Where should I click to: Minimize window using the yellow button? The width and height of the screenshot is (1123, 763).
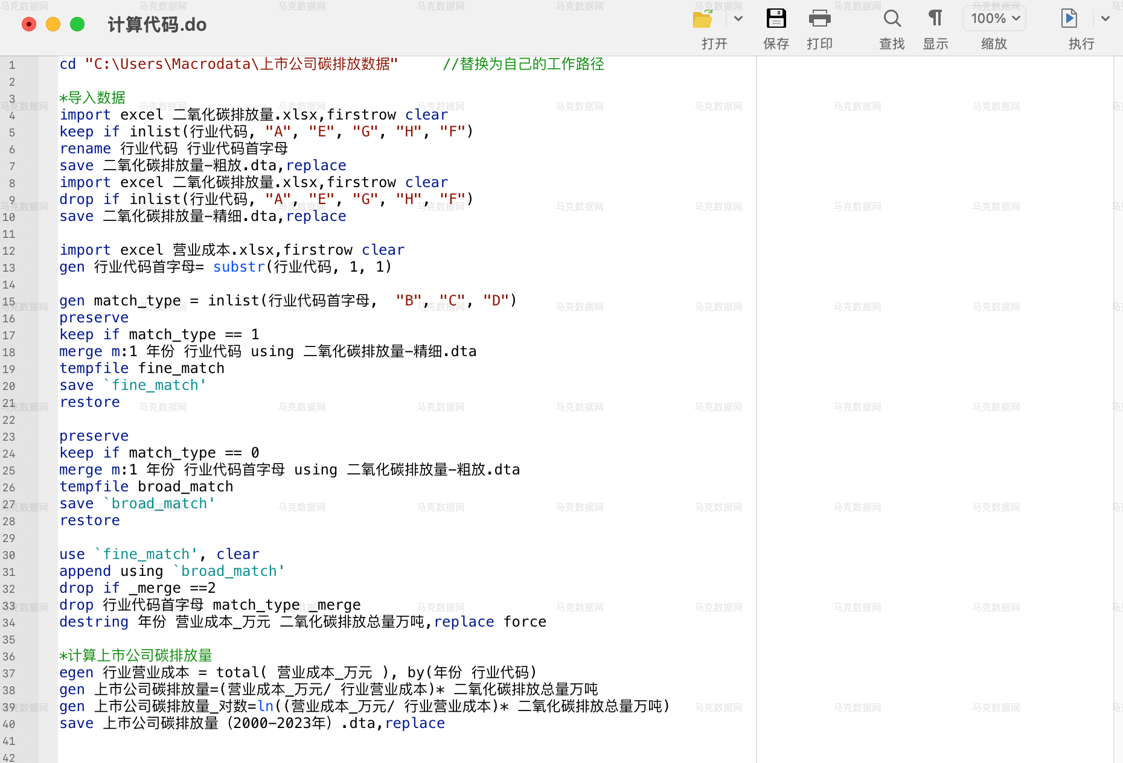point(53,24)
